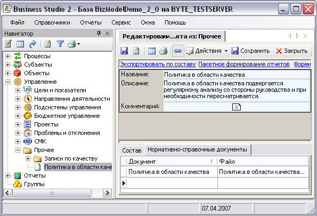Expand the Записи по качеству folder
This screenshot has width=317, height=216.
28,158
